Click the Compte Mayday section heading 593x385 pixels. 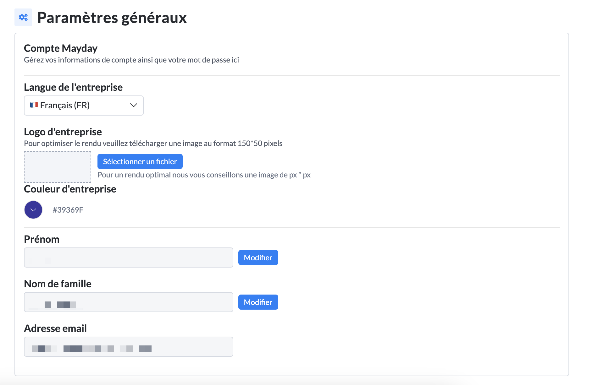pos(61,48)
